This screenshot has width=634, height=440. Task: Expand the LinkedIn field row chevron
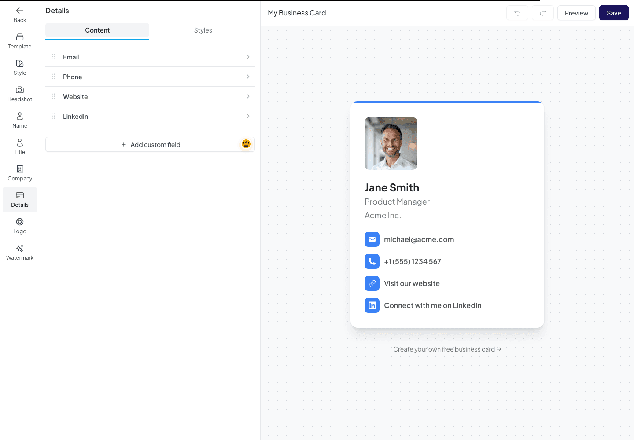tap(248, 116)
